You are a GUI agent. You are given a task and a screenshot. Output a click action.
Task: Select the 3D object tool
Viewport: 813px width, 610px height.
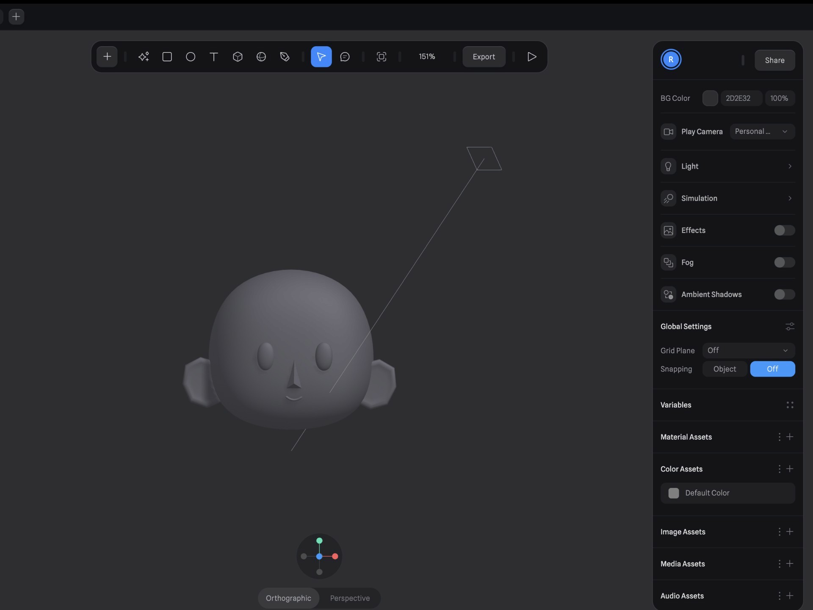tap(238, 56)
